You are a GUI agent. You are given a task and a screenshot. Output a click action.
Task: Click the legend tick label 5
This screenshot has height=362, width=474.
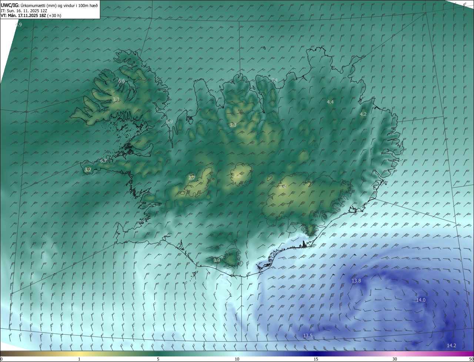pyautogui.click(x=158, y=359)
